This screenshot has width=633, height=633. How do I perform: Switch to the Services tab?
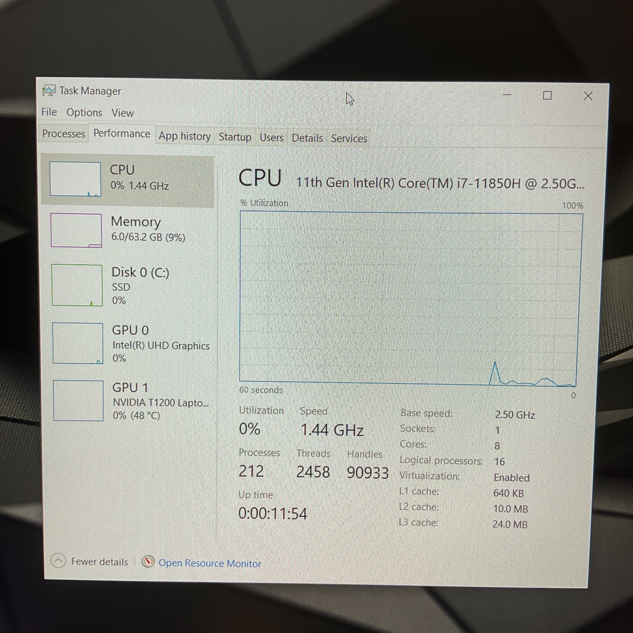(349, 138)
